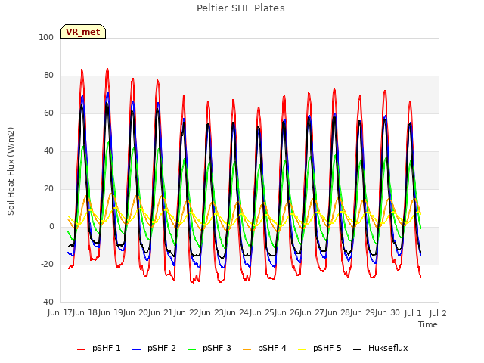Click the Soil Heat Flux (W/m2) axis label
Viewport: 484px width, 363px height.
(x=11, y=171)
